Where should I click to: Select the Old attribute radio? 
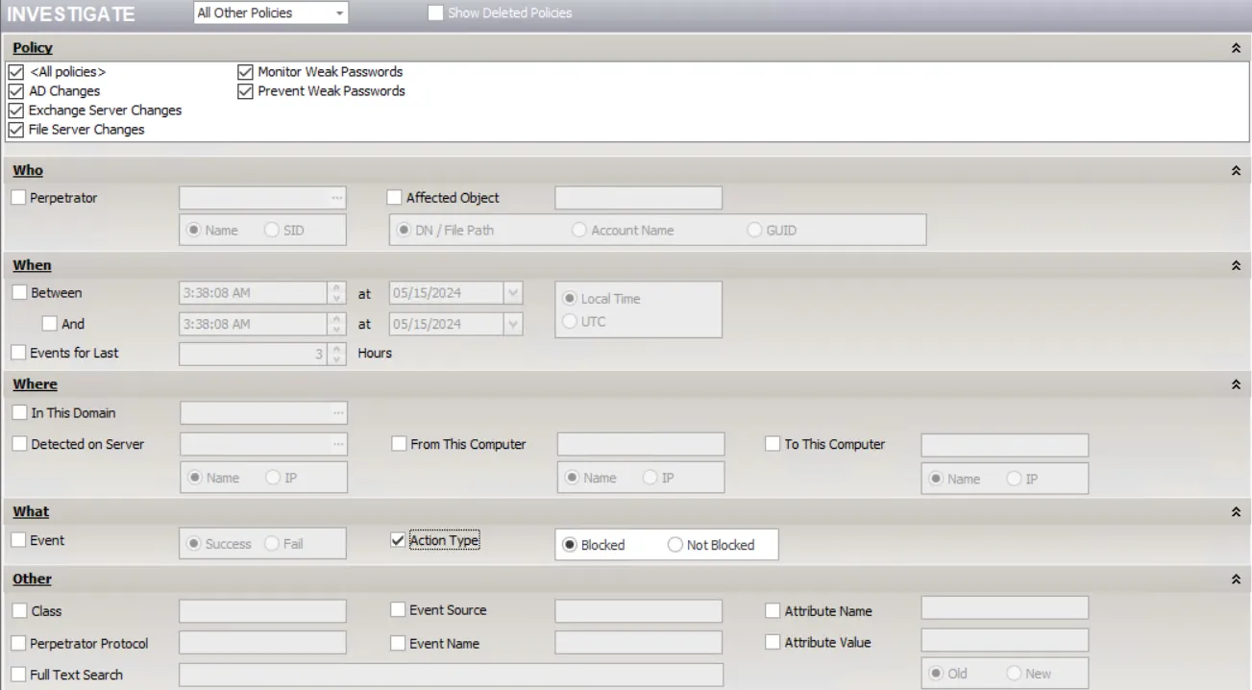[937, 673]
